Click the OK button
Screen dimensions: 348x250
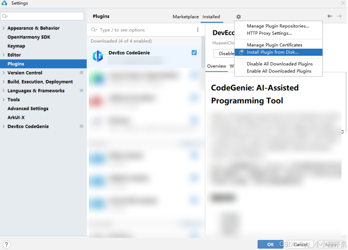pyautogui.click(x=271, y=245)
